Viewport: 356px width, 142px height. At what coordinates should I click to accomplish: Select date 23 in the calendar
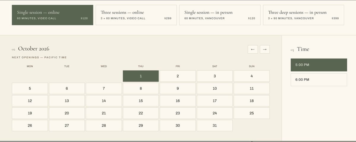click(178, 113)
